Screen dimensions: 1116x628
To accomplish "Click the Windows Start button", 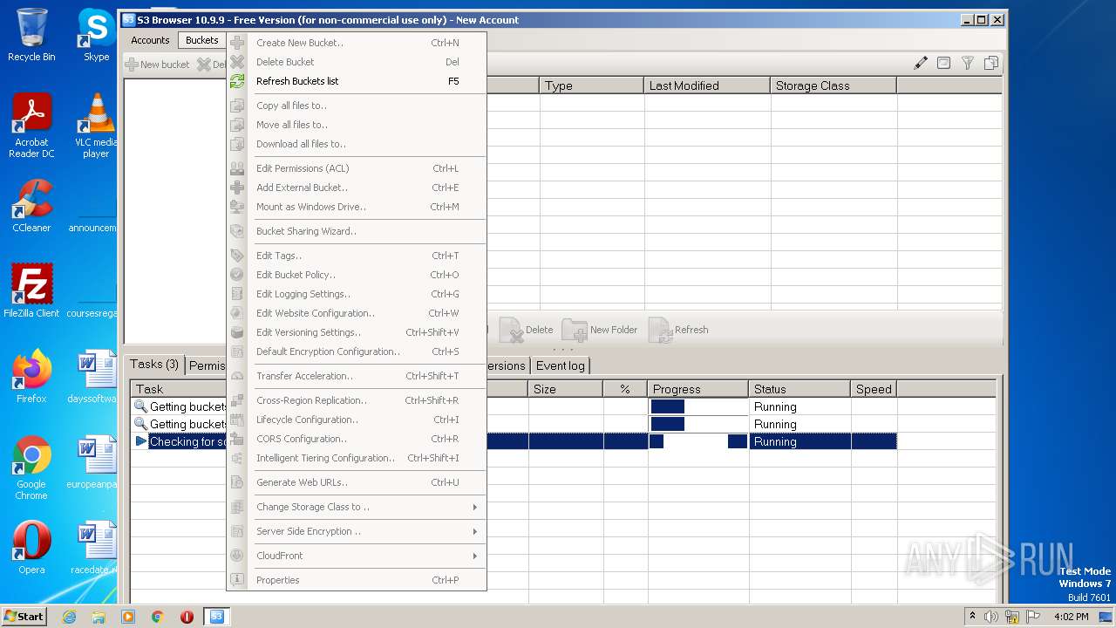I will (24, 617).
